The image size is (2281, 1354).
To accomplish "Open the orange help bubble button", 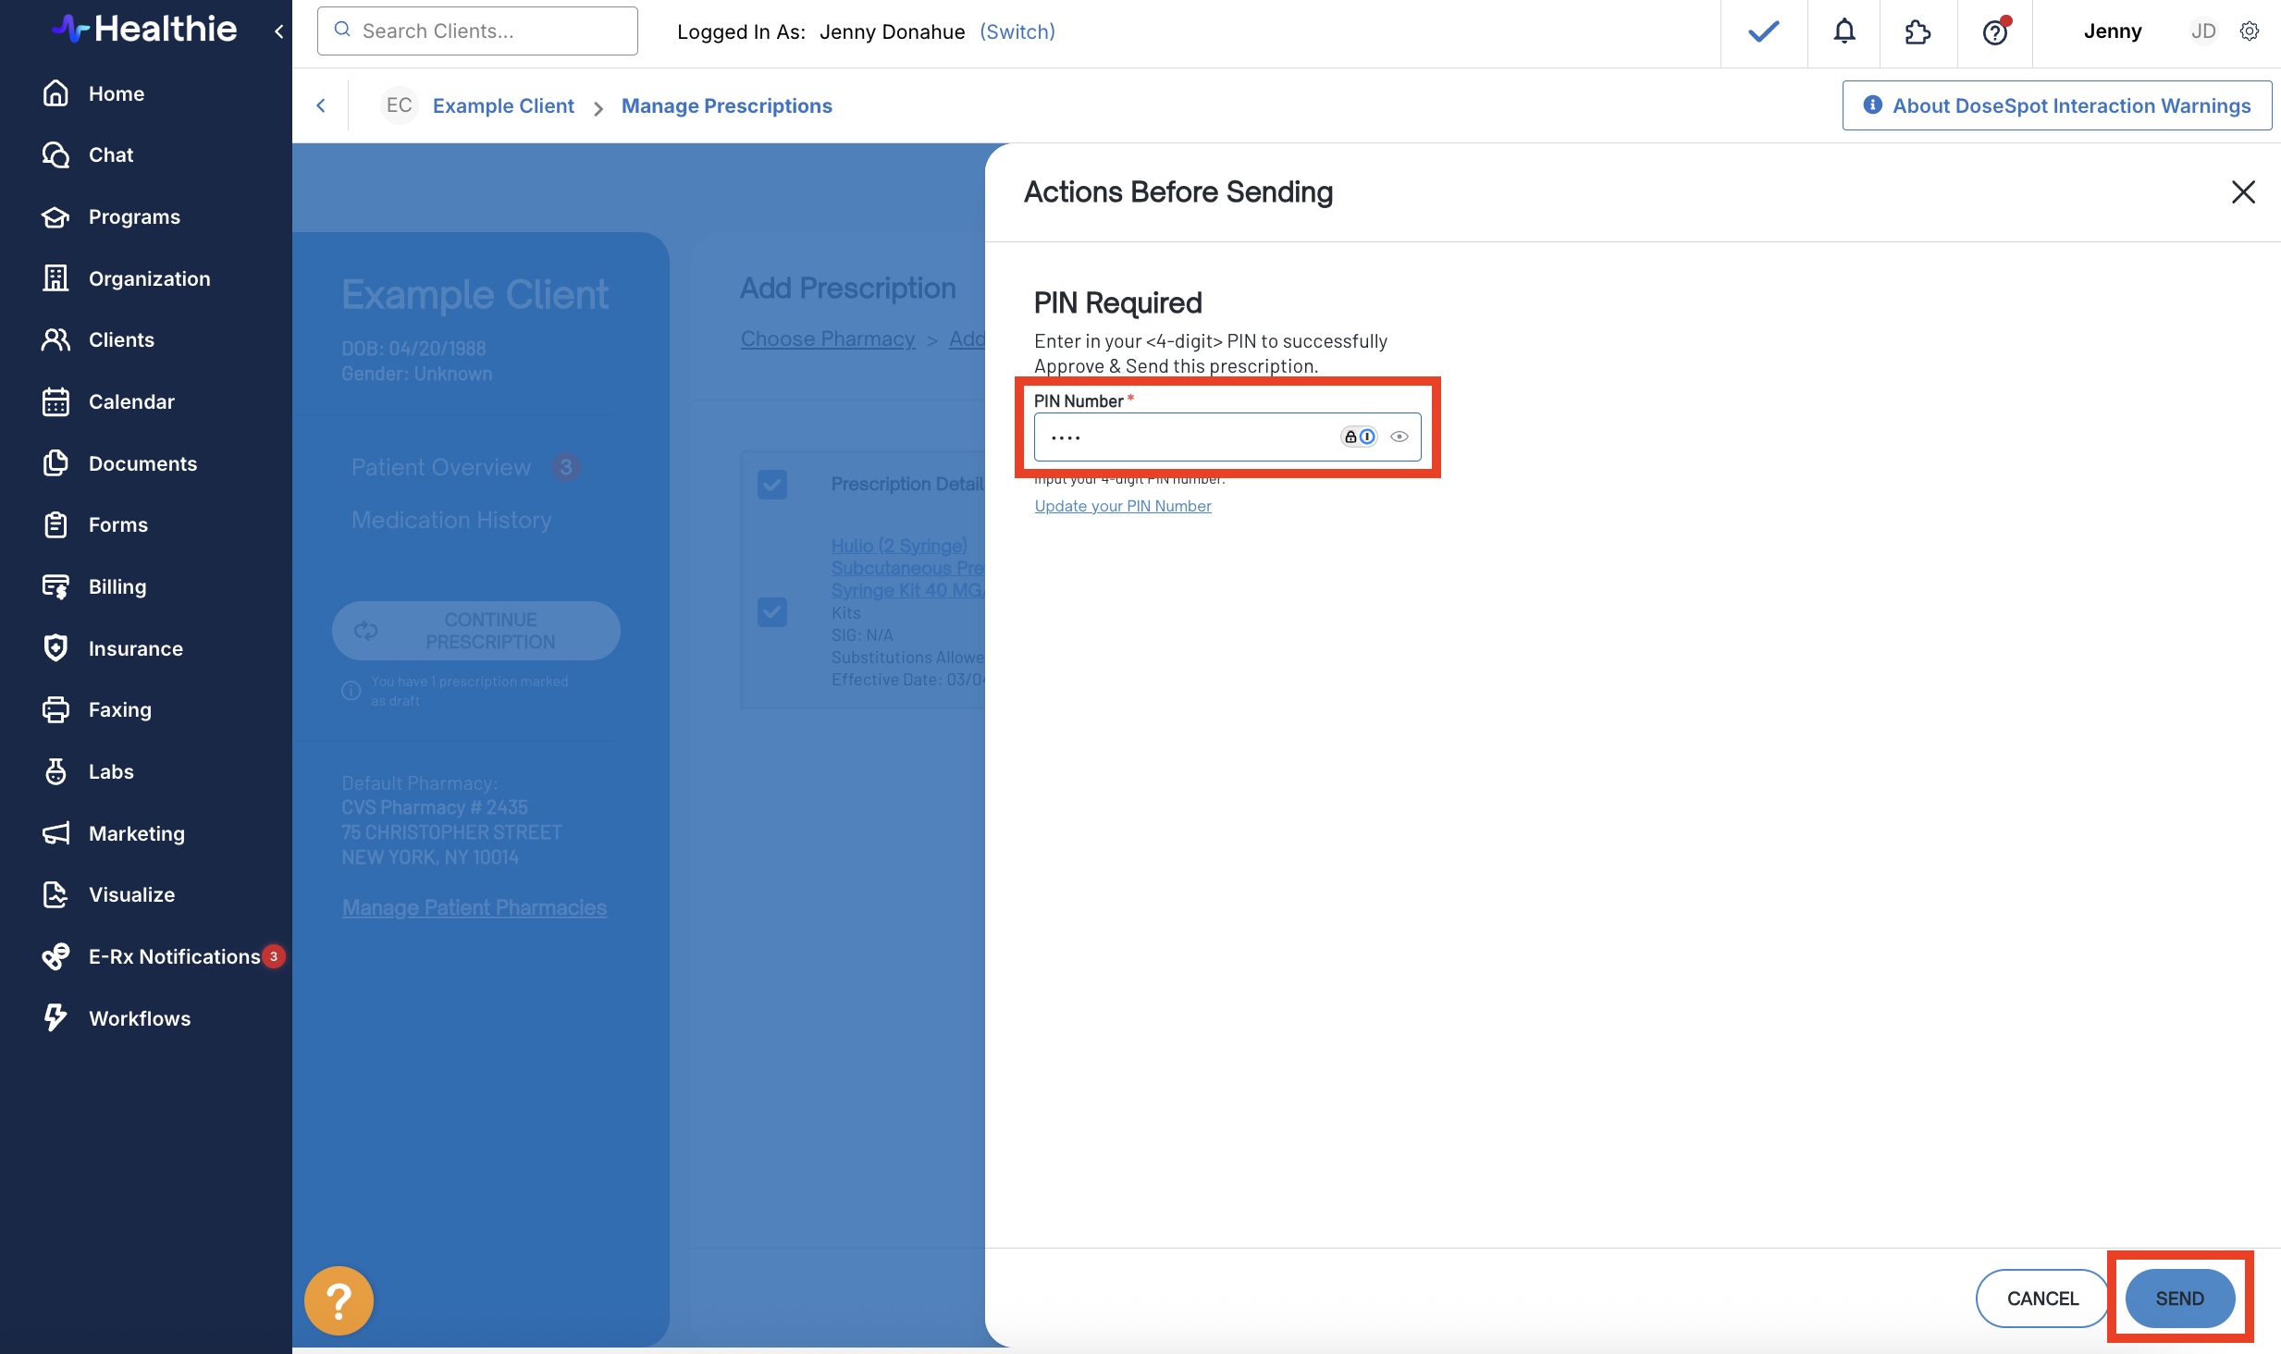I will click(339, 1300).
